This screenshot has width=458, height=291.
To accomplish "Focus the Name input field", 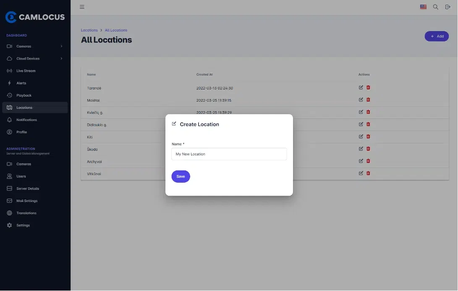I will [229, 154].
